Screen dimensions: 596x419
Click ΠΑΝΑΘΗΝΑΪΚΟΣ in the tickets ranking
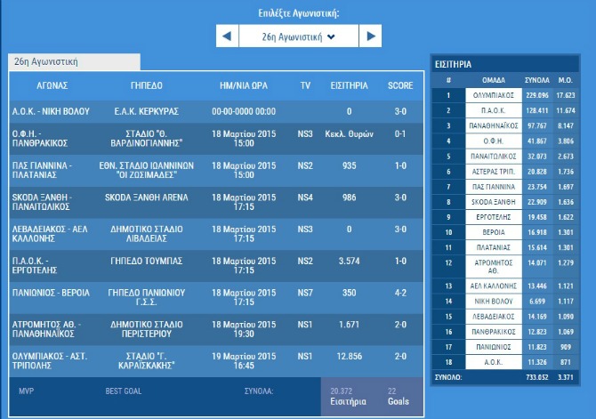(499, 125)
